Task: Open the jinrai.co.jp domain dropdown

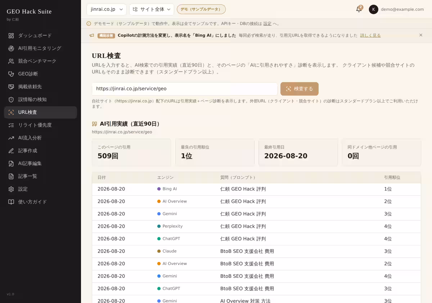Action: pyautogui.click(x=106, y=9)
